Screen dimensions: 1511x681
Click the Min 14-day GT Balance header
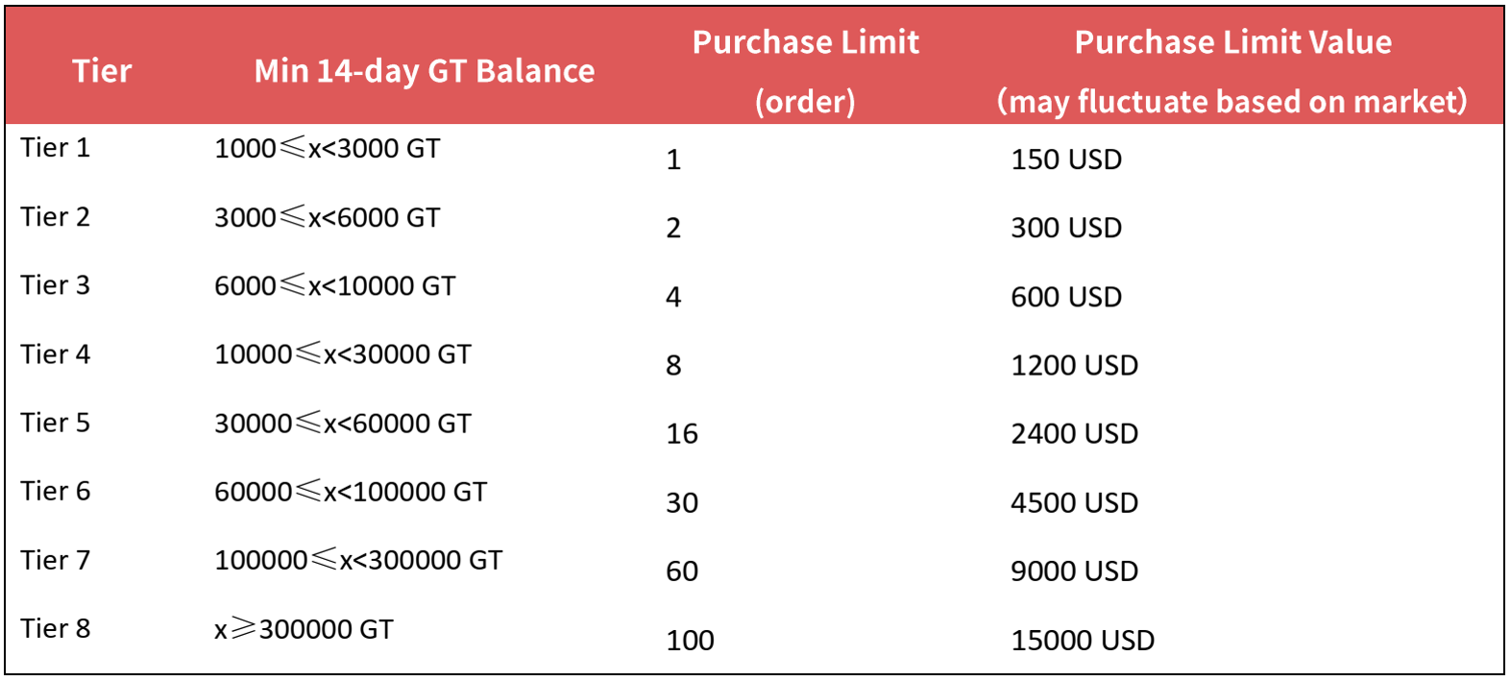pyautogui.click(x=424, y=71)
